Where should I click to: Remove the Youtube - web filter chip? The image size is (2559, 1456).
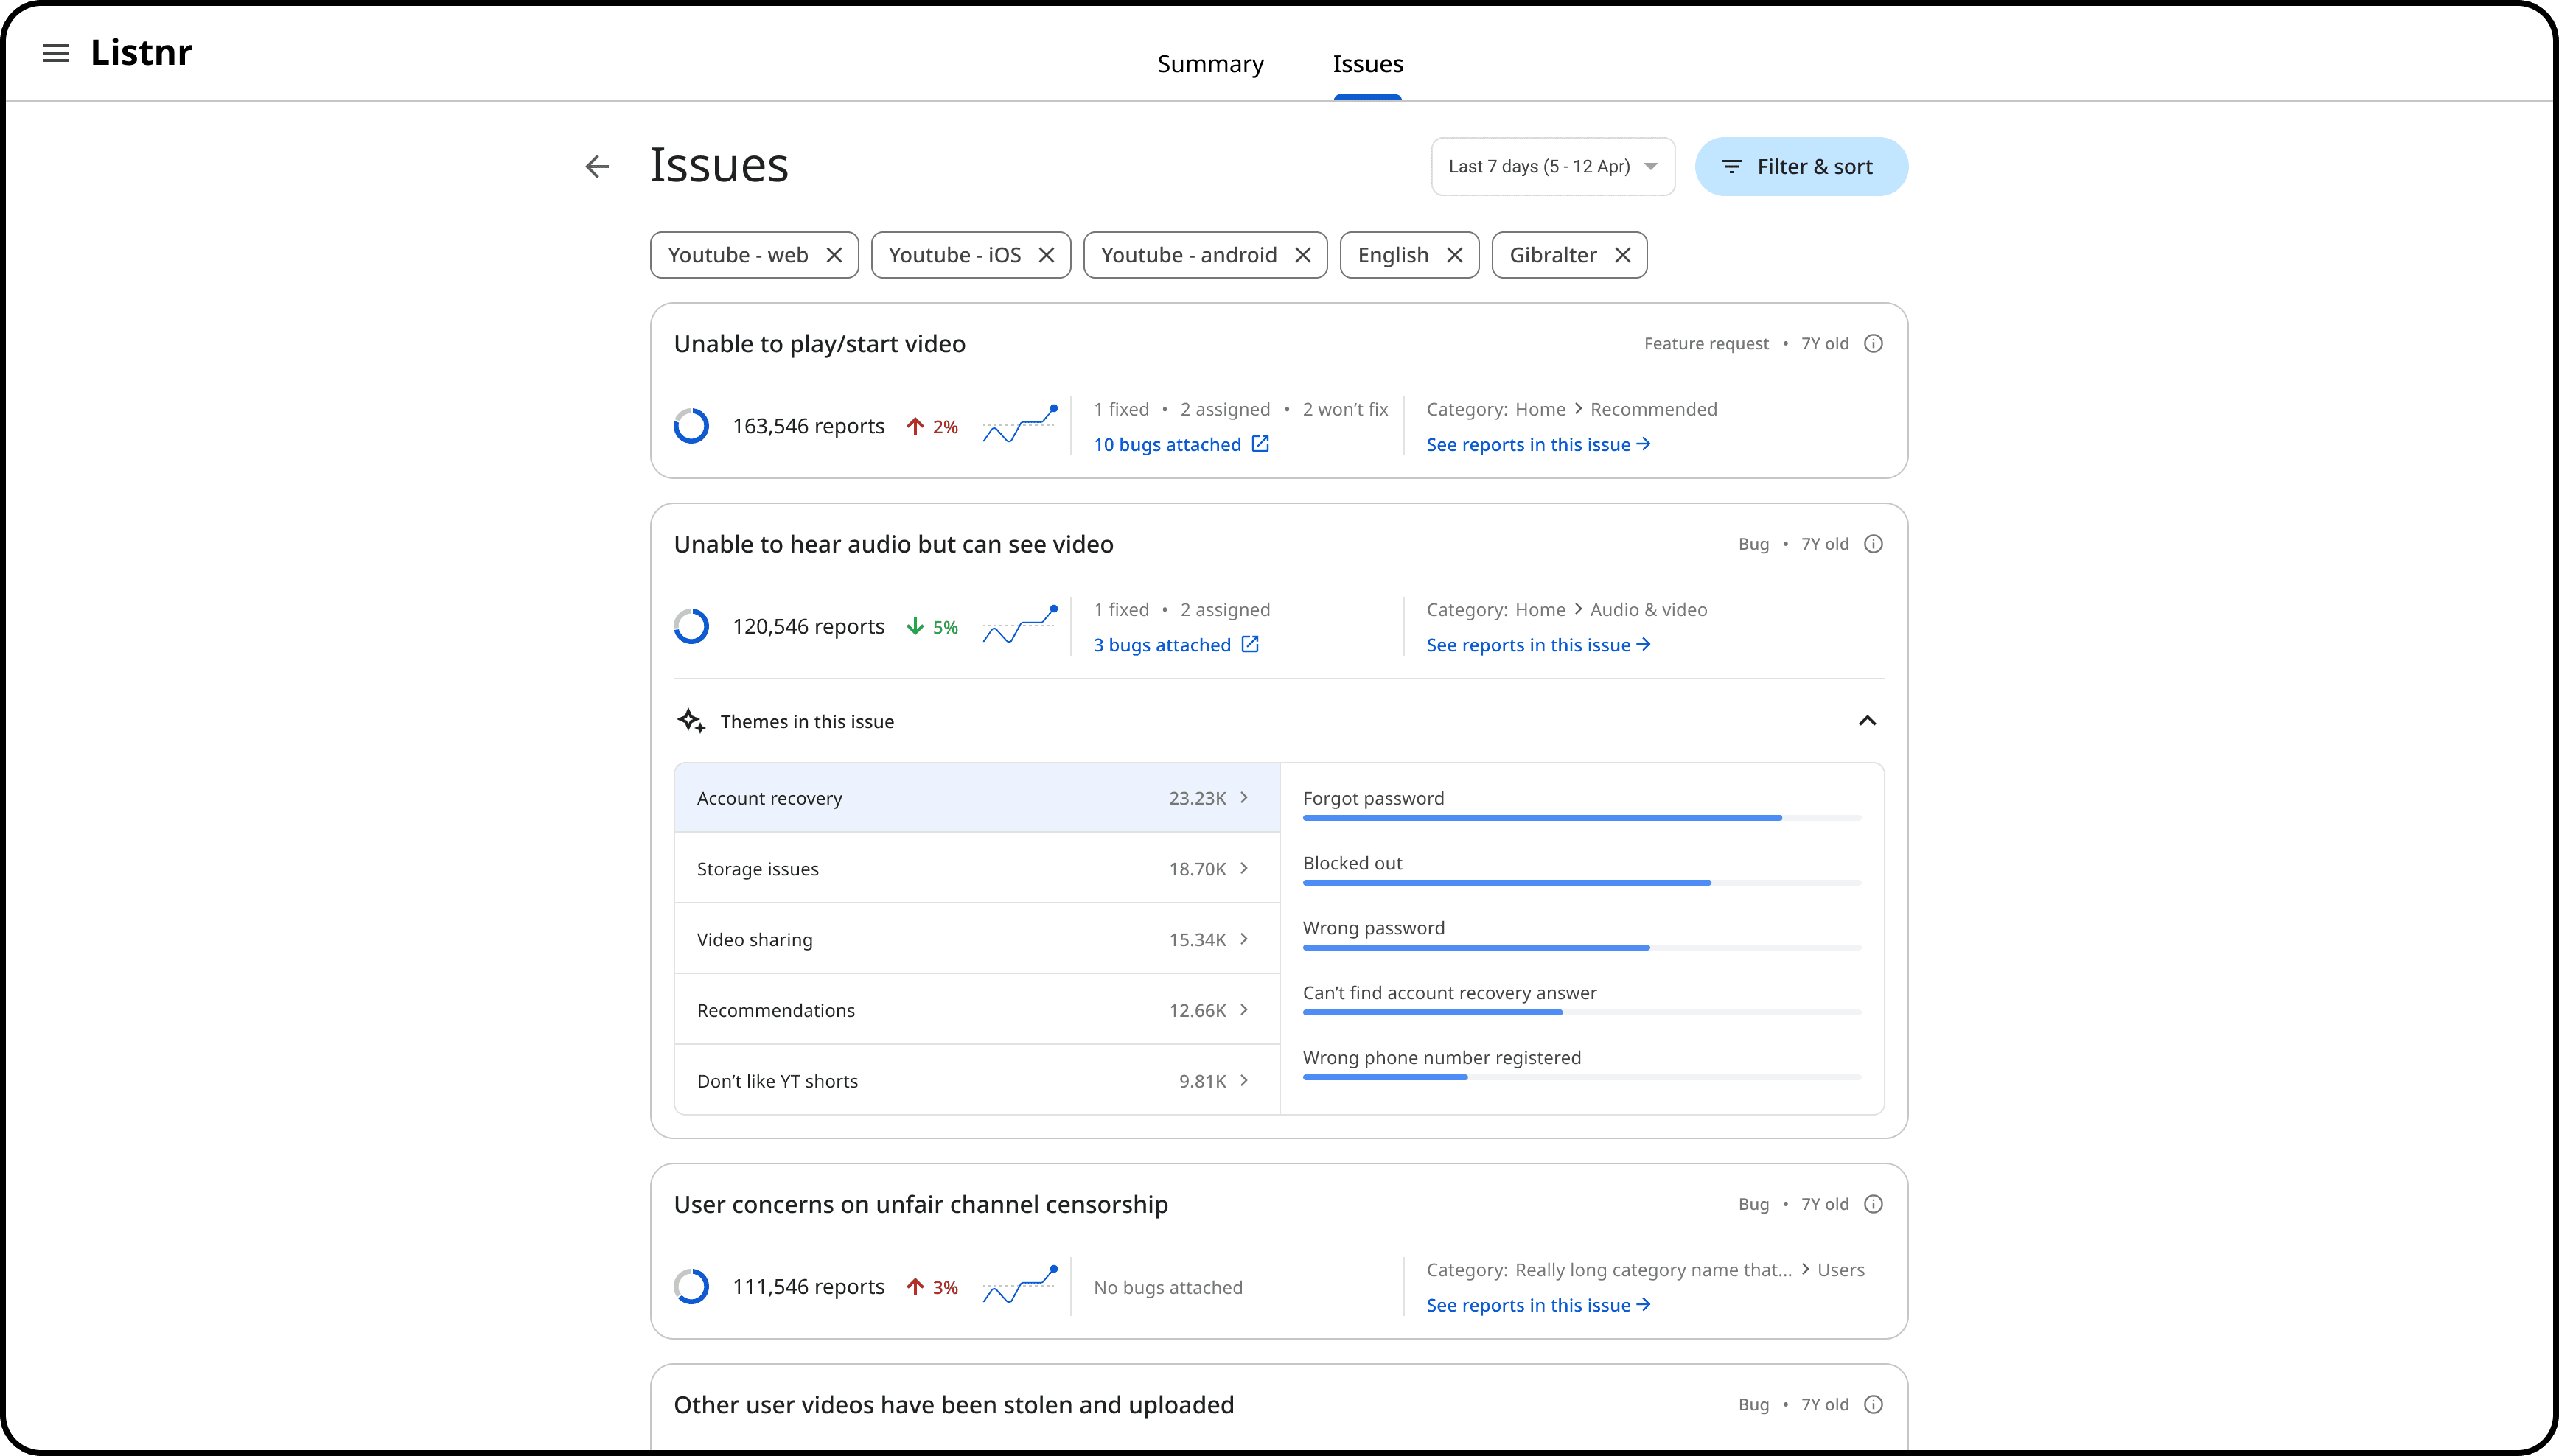pyautogui.click(x=834, y=255)
